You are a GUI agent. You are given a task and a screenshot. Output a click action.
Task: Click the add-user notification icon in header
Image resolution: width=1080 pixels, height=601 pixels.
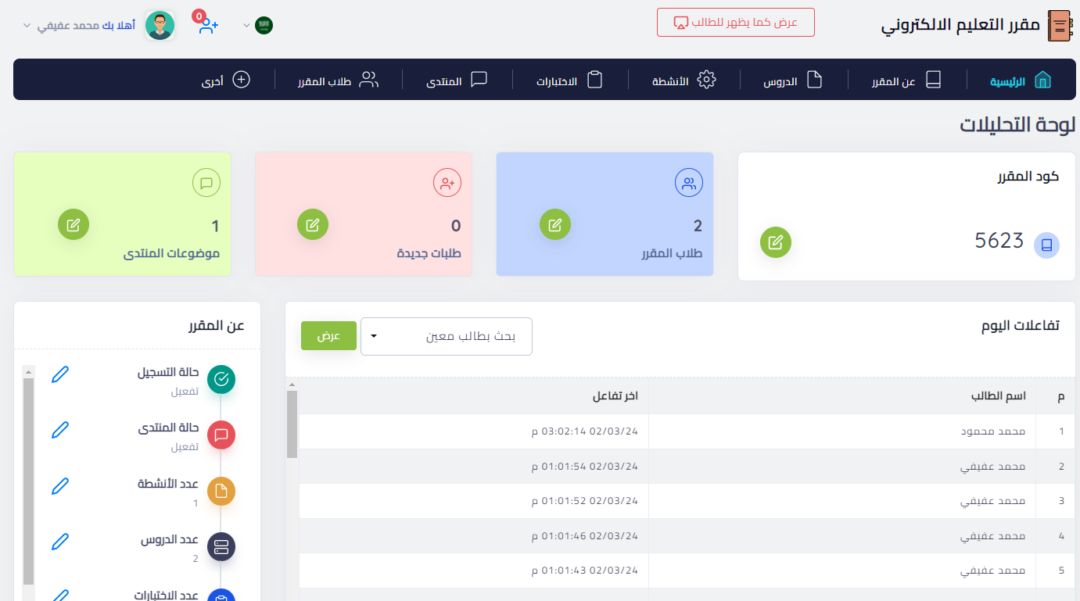(x=207, y=25)
